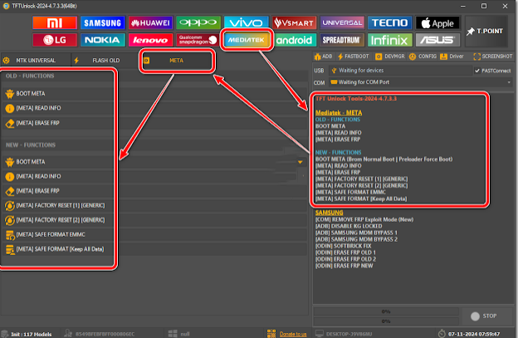Open the Vivo brand section
The height and width of the screenshot is (338, 518).
point(246,22)
